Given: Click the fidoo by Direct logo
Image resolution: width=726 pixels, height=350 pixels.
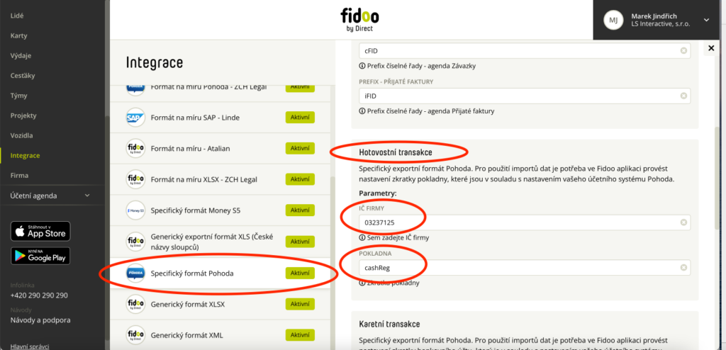Looking at the screenshot, I should point(359,20).
